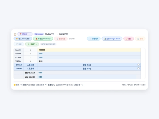Open Google Sheet with 打开 Google Sheet
This screenshot has width=159, height=119.
pyautogui.click(x=112, y=39)
